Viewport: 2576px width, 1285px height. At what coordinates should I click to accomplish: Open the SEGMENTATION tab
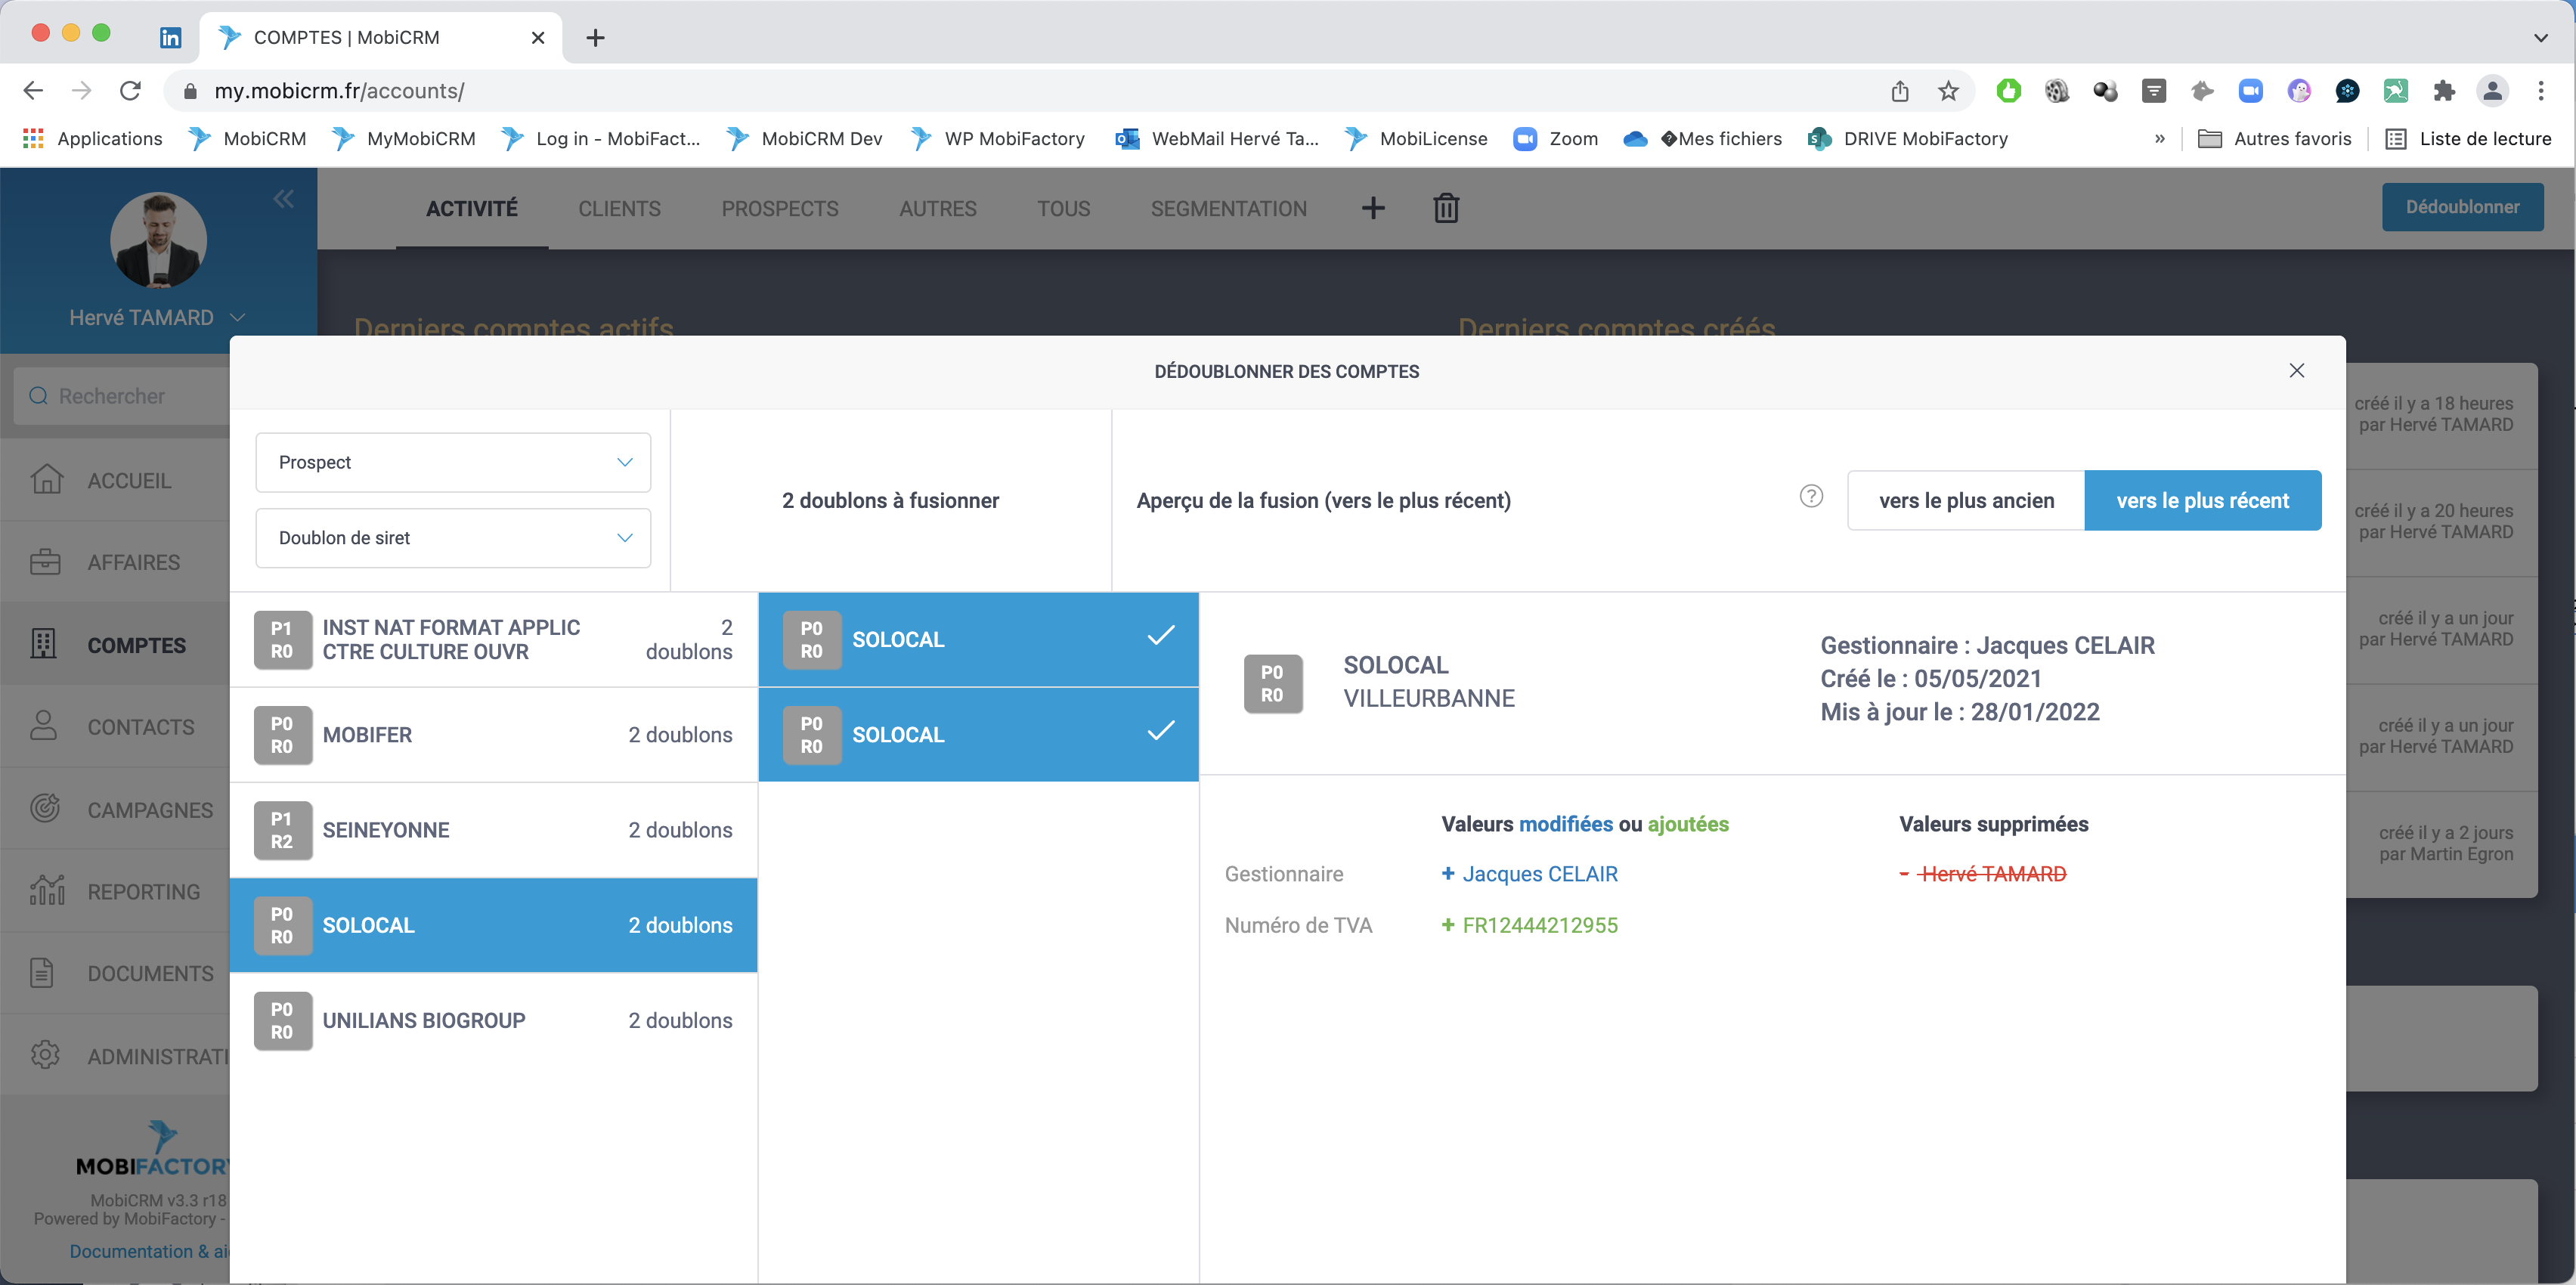[x=1228, y=208]
